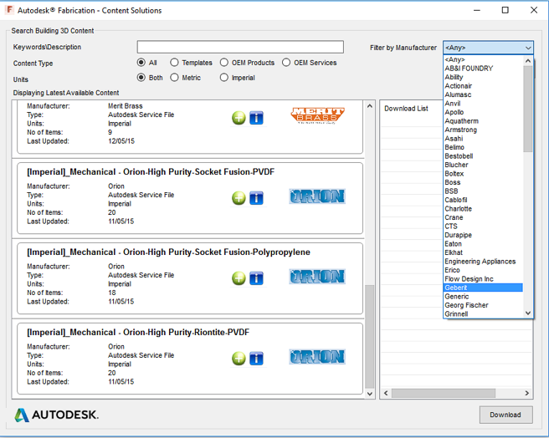This screenshot has height=438, width=549.
Task: Add Orion Socket Fusion-Polypropylene to download list
Action: click(x=239, y=278)
